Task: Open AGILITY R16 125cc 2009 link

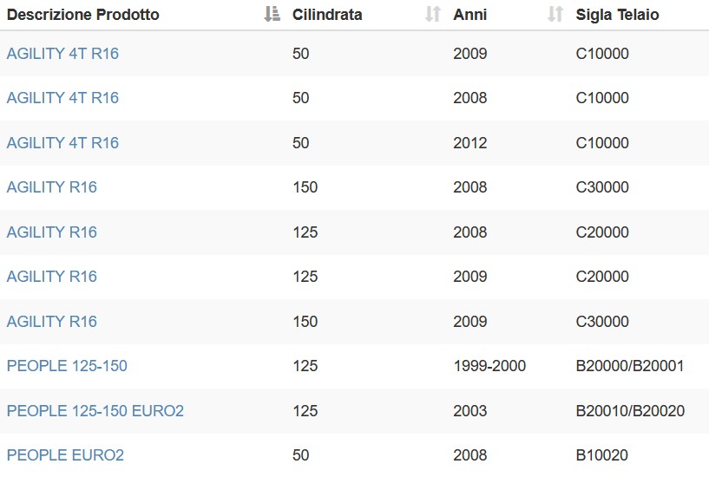Action: [52, 277]
